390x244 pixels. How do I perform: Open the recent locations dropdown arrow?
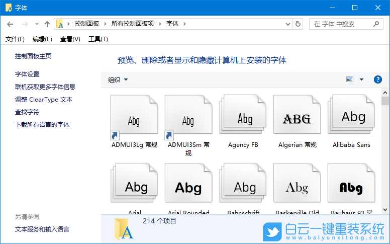(x=37, y=24)
